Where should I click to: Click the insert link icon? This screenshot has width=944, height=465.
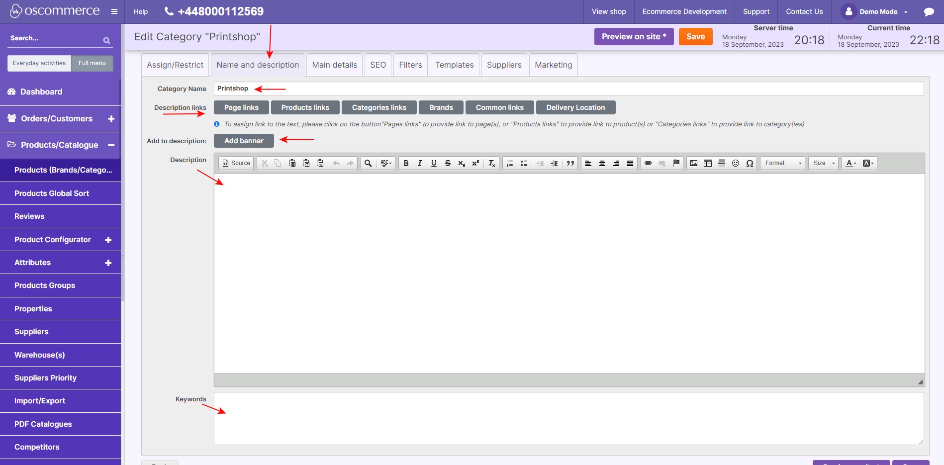click(648, 163)
